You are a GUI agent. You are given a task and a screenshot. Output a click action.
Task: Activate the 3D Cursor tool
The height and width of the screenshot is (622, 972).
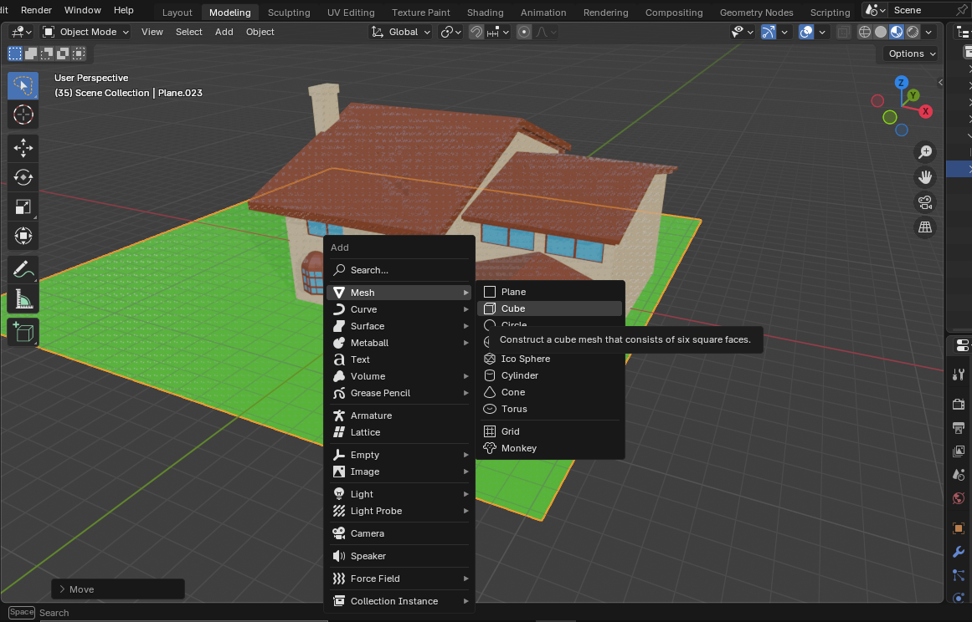point(23,115)
